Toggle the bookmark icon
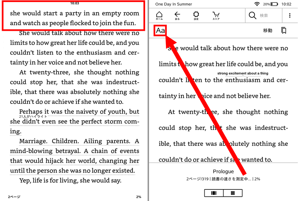The width and height of the screenshot is (298, 201). point(284,30)
